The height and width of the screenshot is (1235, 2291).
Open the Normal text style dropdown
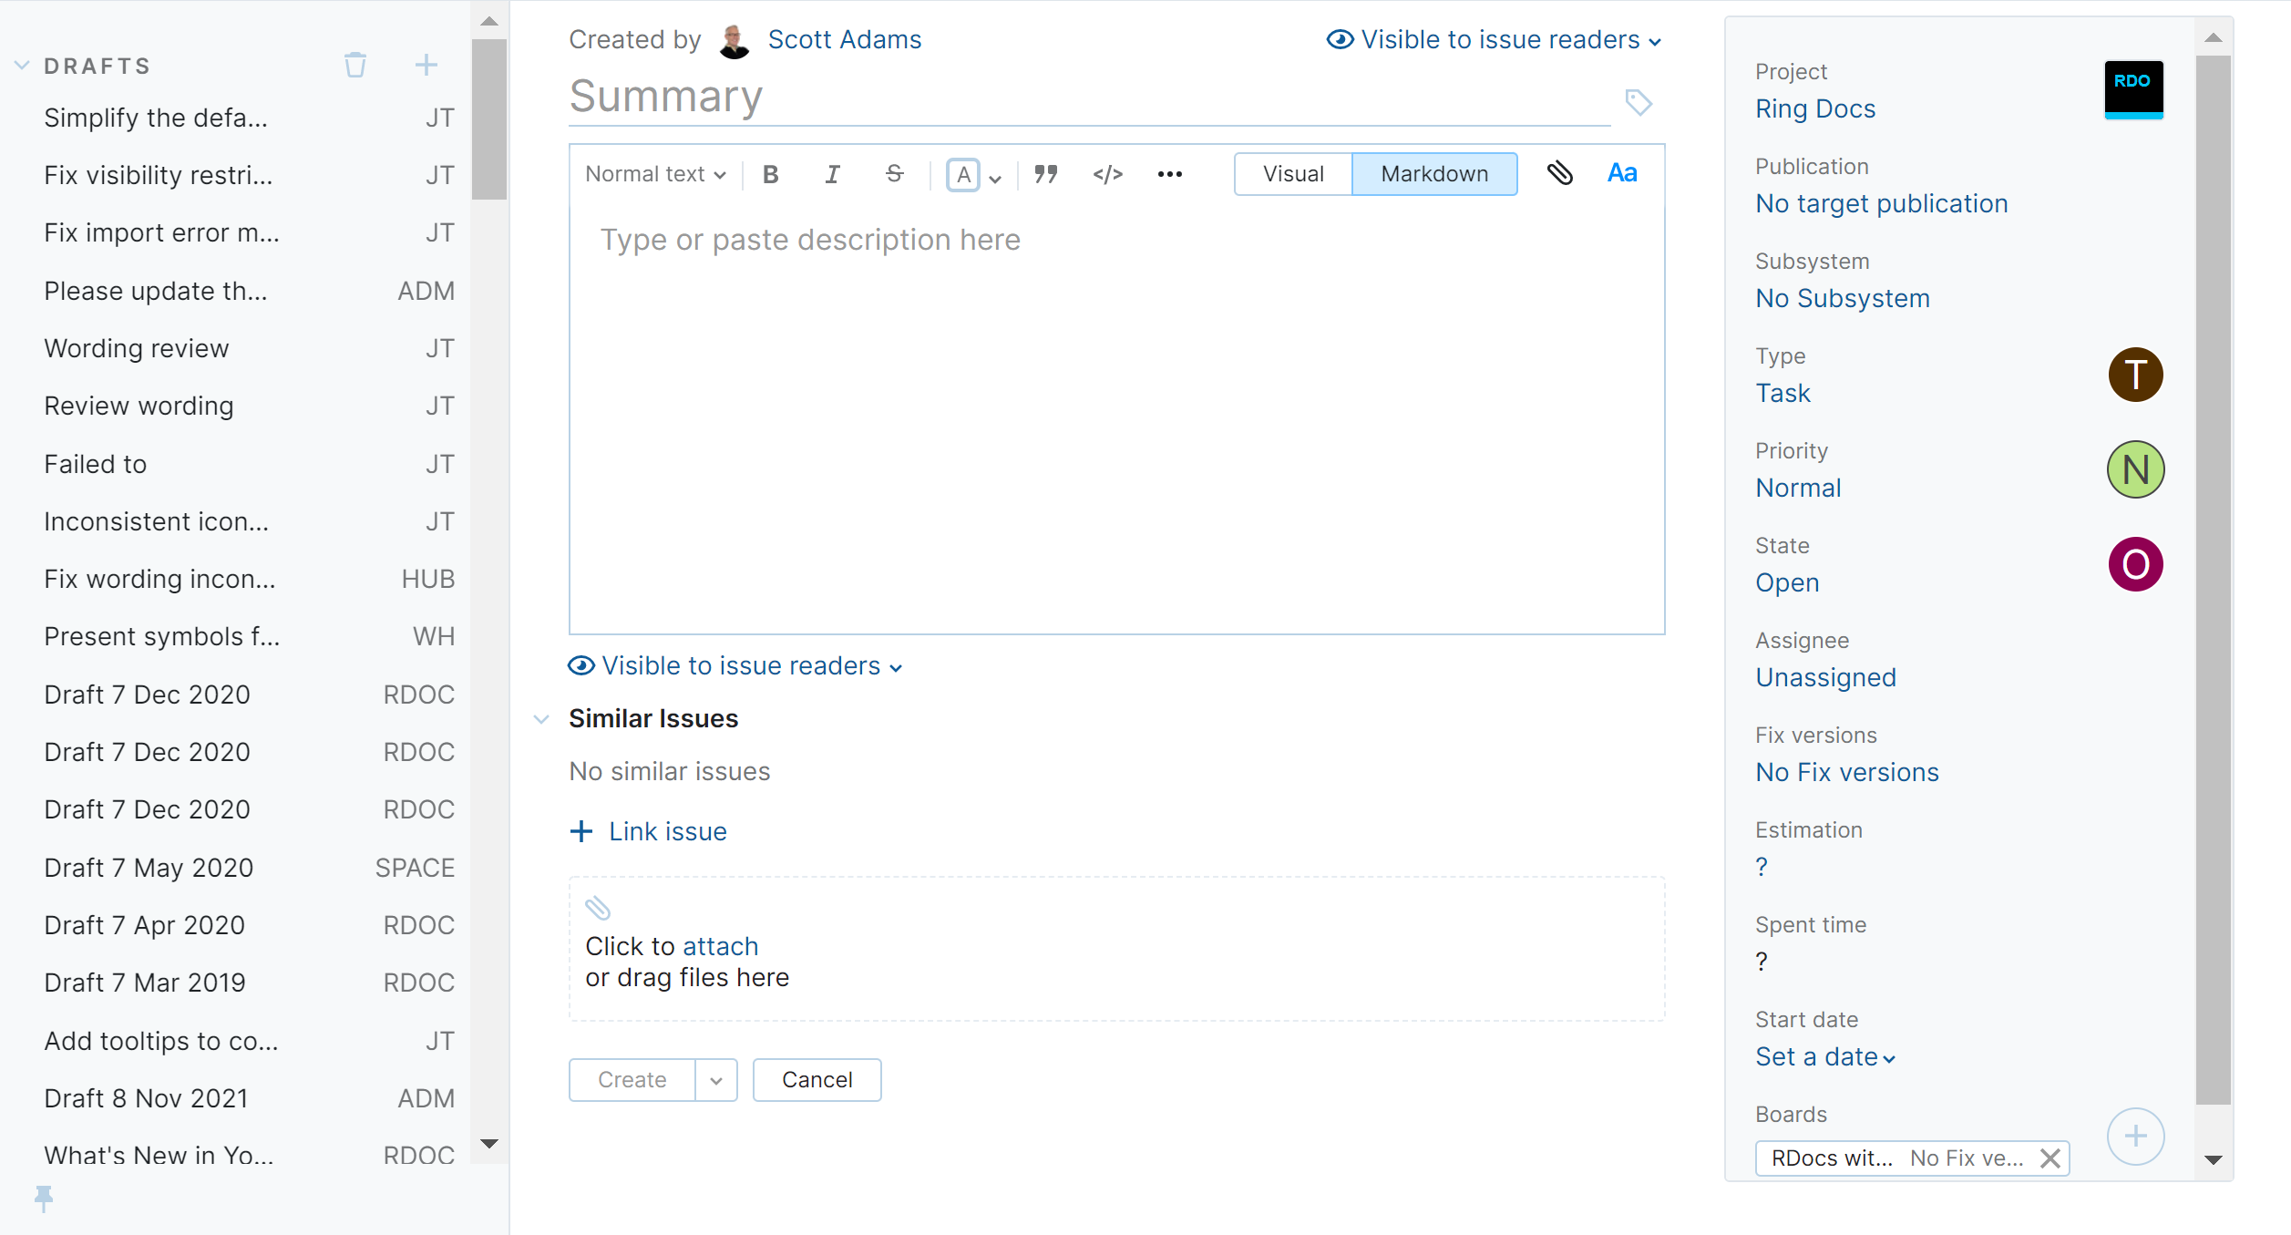click(653, 173)
